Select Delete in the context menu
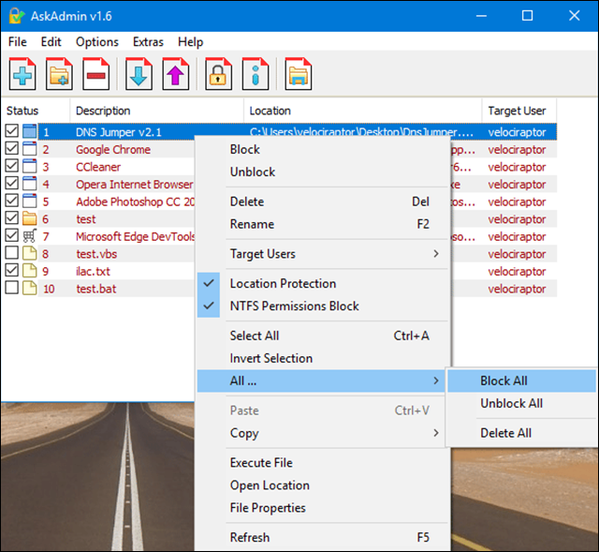The image size is (599, 552). [323, 201]
